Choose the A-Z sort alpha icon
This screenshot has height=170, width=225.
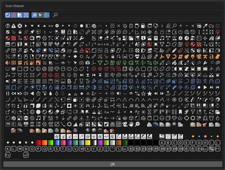point(137,112)
